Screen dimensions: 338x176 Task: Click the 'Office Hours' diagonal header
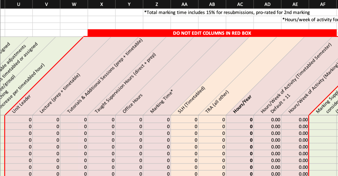click(132, 103)
